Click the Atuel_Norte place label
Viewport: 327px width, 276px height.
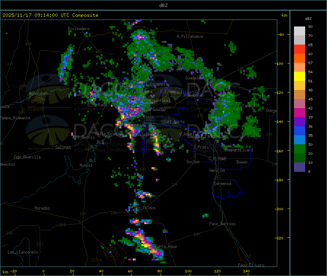pos(173,122)
